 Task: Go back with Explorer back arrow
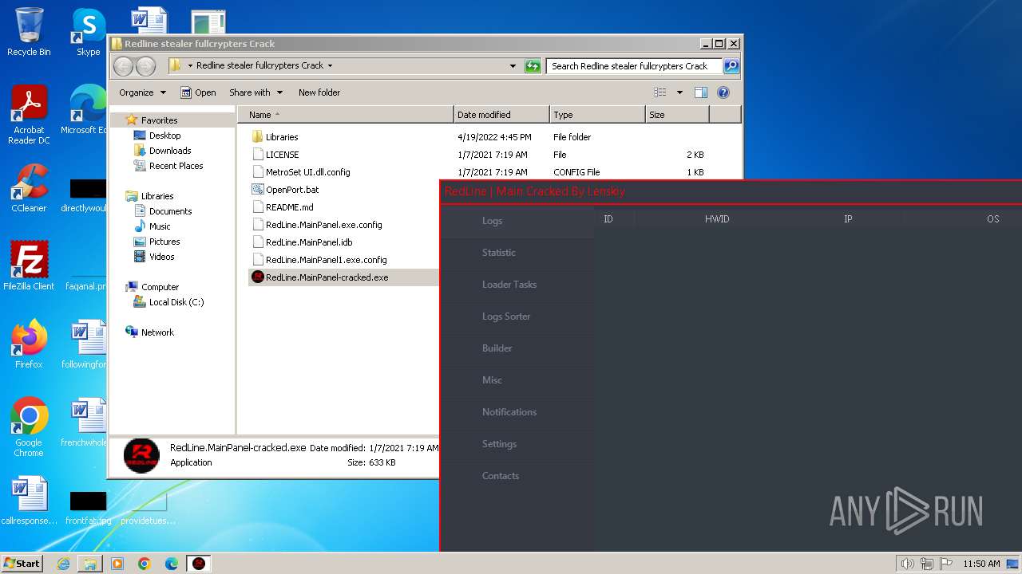pos(124,66)
